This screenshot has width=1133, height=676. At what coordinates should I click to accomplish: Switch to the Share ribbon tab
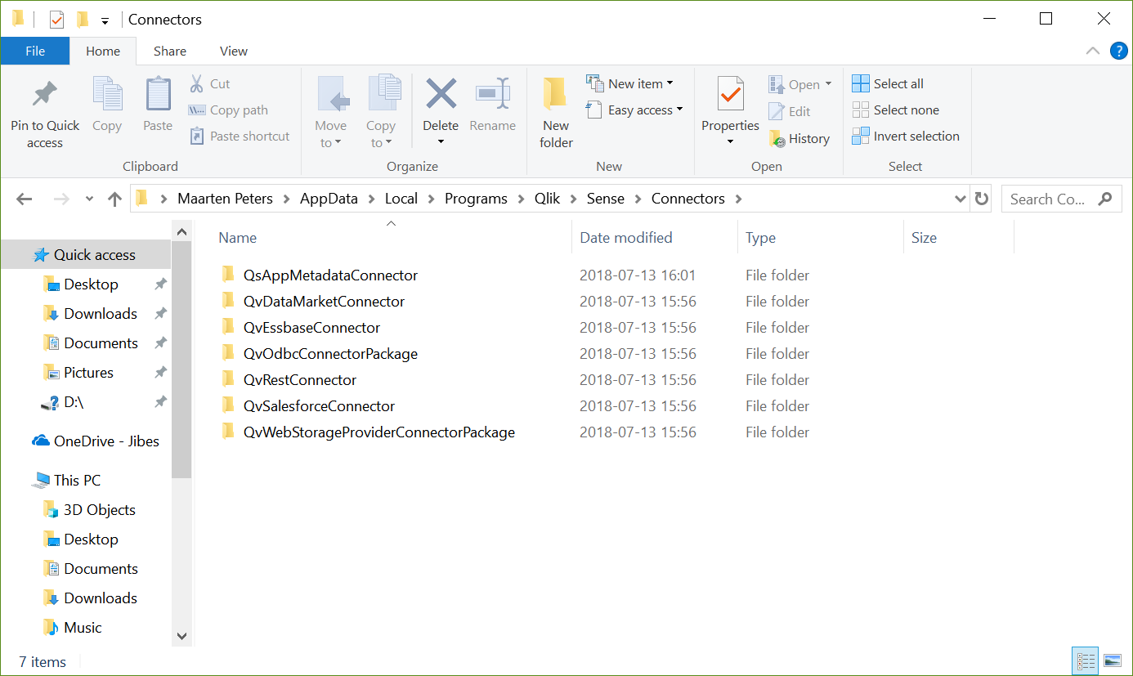[170, 51]
